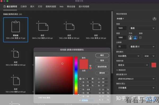Open the RGB 颜色 color mode dropdown

coord(129,56)
